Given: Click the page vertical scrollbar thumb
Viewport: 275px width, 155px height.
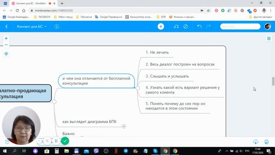Looking at the screenshot, I should click(x=273, y=81).
